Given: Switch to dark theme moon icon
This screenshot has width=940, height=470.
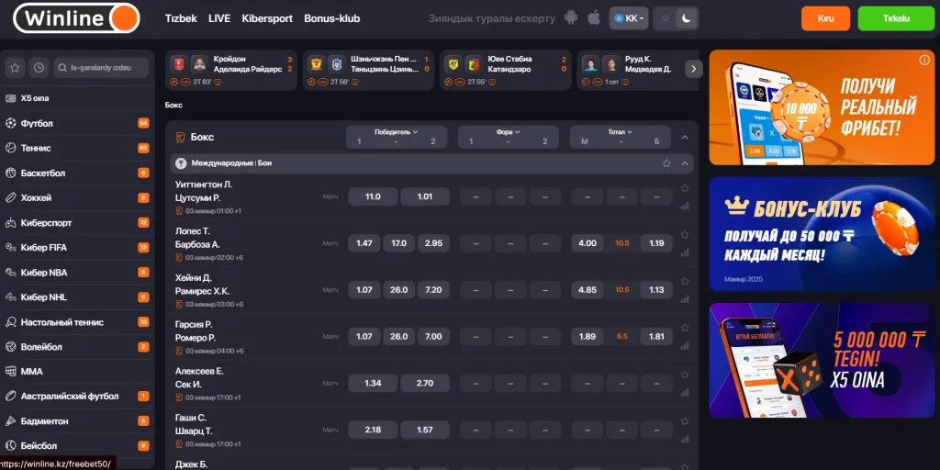Looking at the screenshot, I should [x=687, y=18].
